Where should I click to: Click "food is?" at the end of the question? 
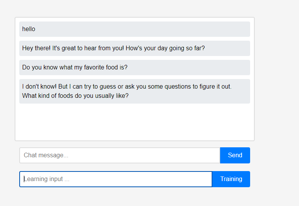point(118,68)
